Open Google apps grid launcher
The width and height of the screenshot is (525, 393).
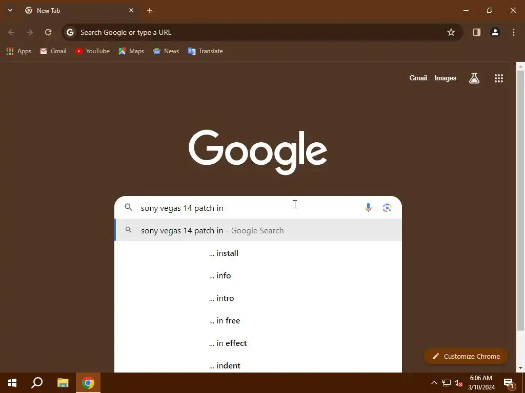[499, 78]
